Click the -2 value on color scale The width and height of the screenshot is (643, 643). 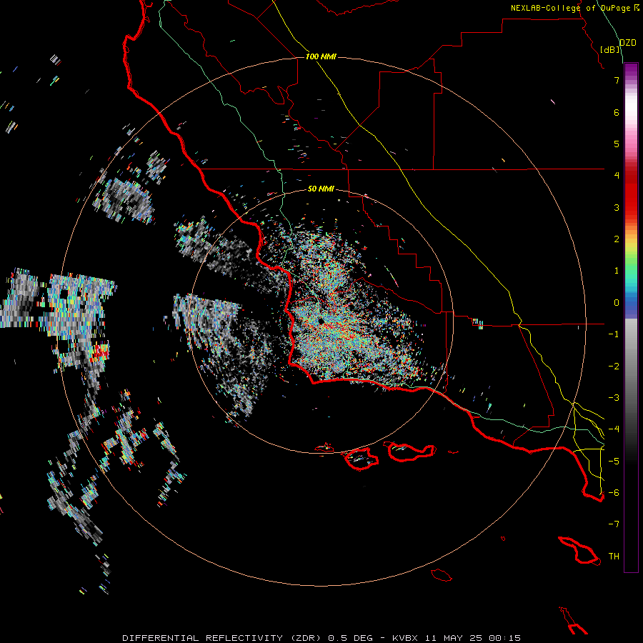(x=614, y=367)
